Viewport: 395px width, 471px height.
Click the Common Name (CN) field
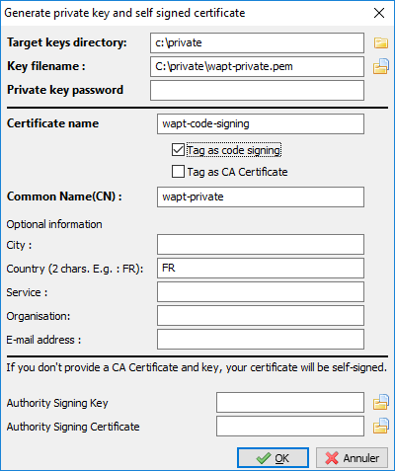coord(261,196)
